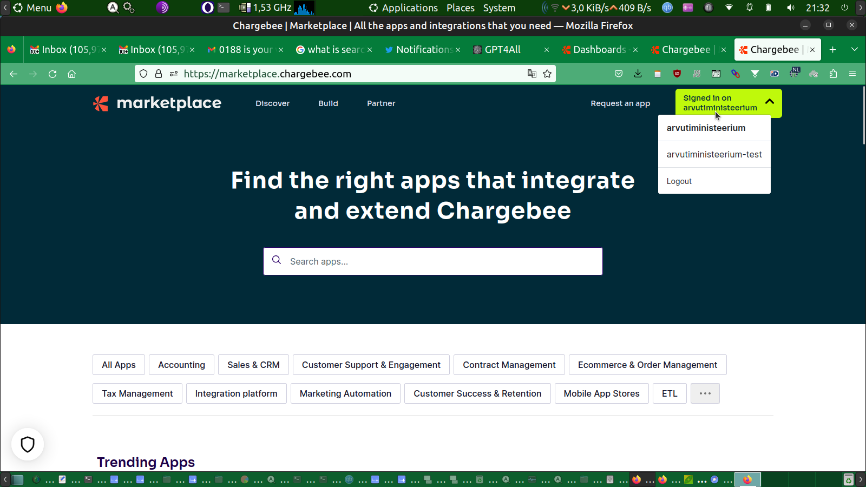Image resolution: width=866 pixels, height=487 pixels.
Task: Select the Tax Management category
Action: tap(137, 393)
